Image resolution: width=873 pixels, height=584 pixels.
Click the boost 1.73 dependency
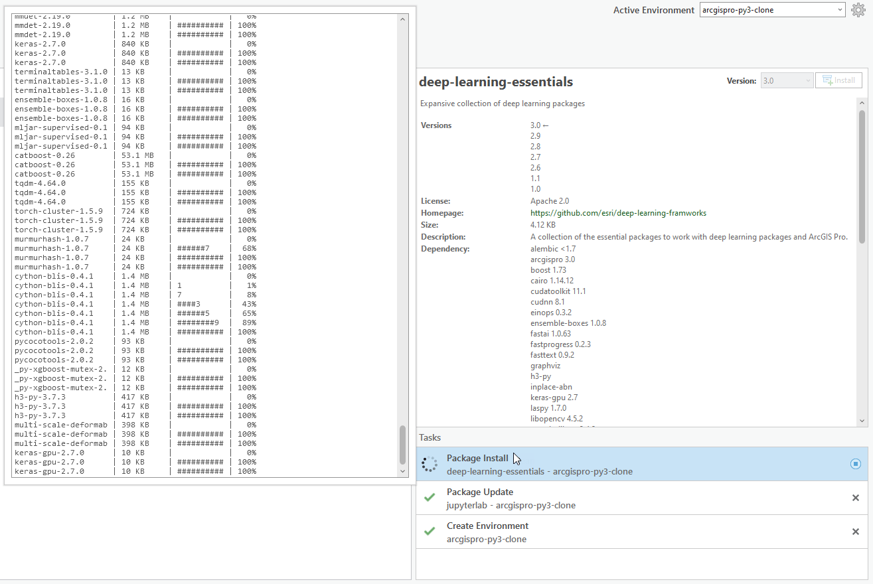click(x=548, y=270)
